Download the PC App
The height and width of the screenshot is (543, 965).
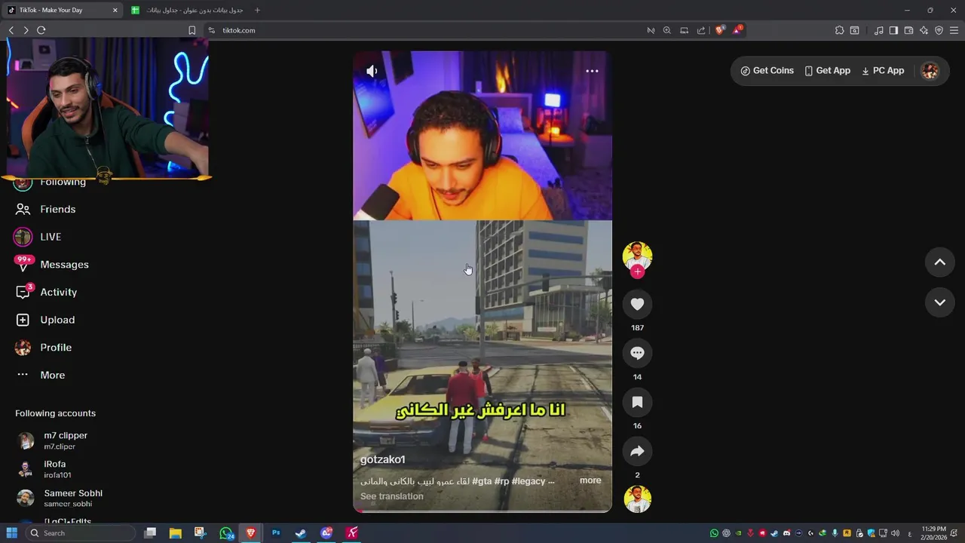882,71
